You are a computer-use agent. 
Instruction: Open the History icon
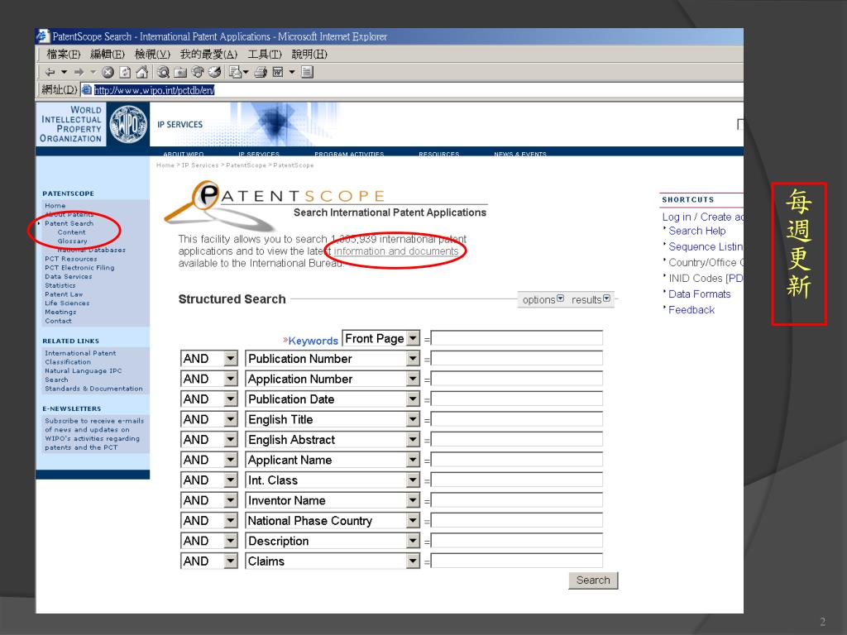tap(215, 72)
